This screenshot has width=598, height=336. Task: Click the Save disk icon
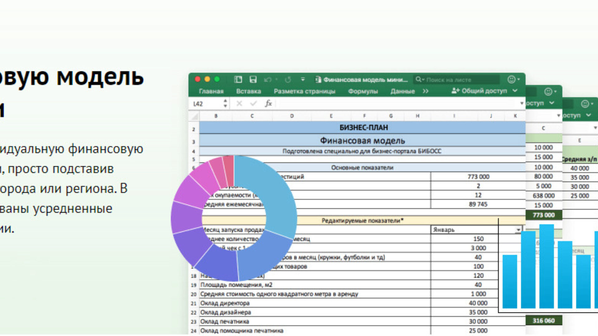pyautogui.click(x=253, y=80)
